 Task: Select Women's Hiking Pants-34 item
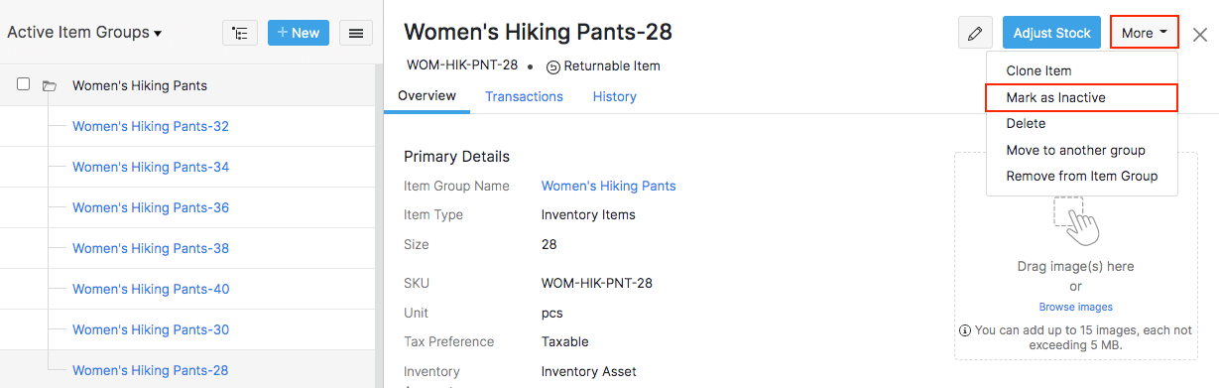[151, 167]
